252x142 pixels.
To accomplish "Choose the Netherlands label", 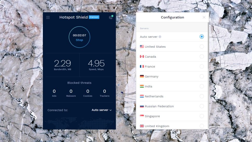I will click(154, 96).
